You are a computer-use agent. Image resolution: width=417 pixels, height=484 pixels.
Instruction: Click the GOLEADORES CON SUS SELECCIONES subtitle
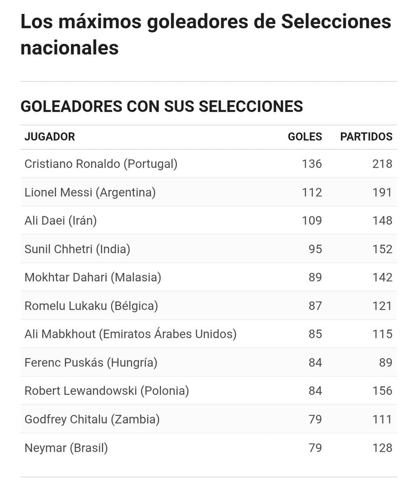161,106
